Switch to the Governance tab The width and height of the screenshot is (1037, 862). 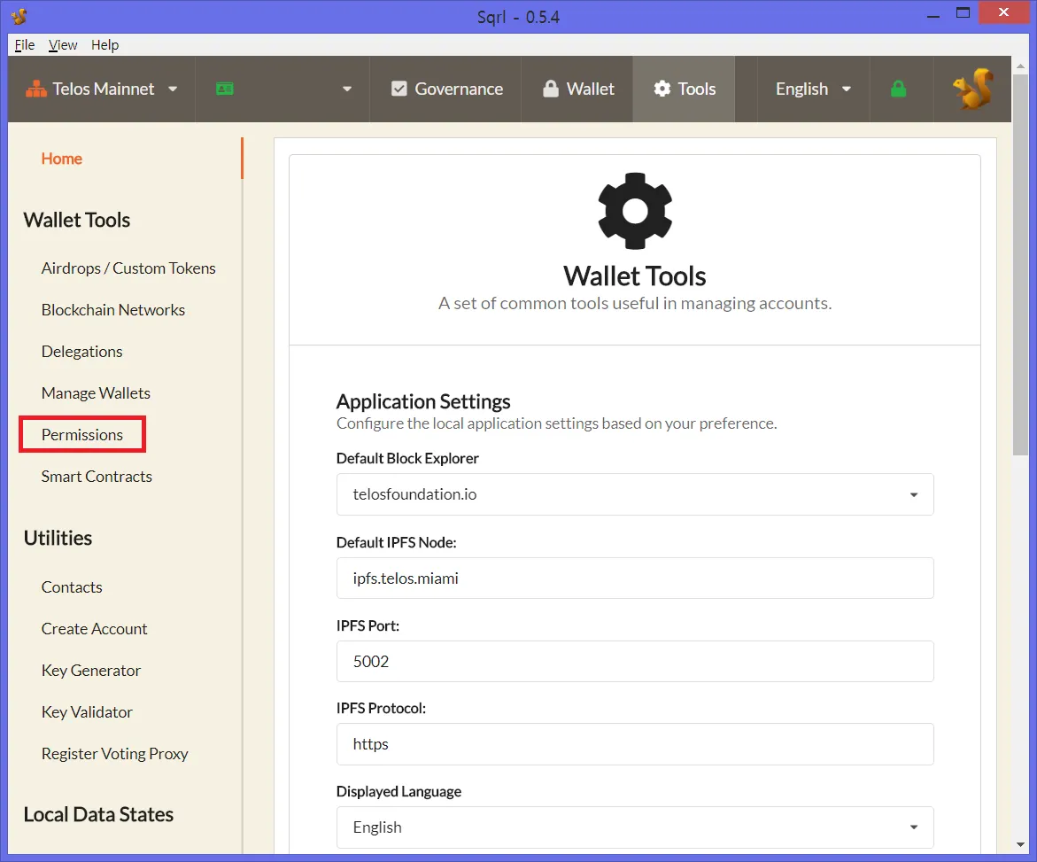[x=446, y=89]
